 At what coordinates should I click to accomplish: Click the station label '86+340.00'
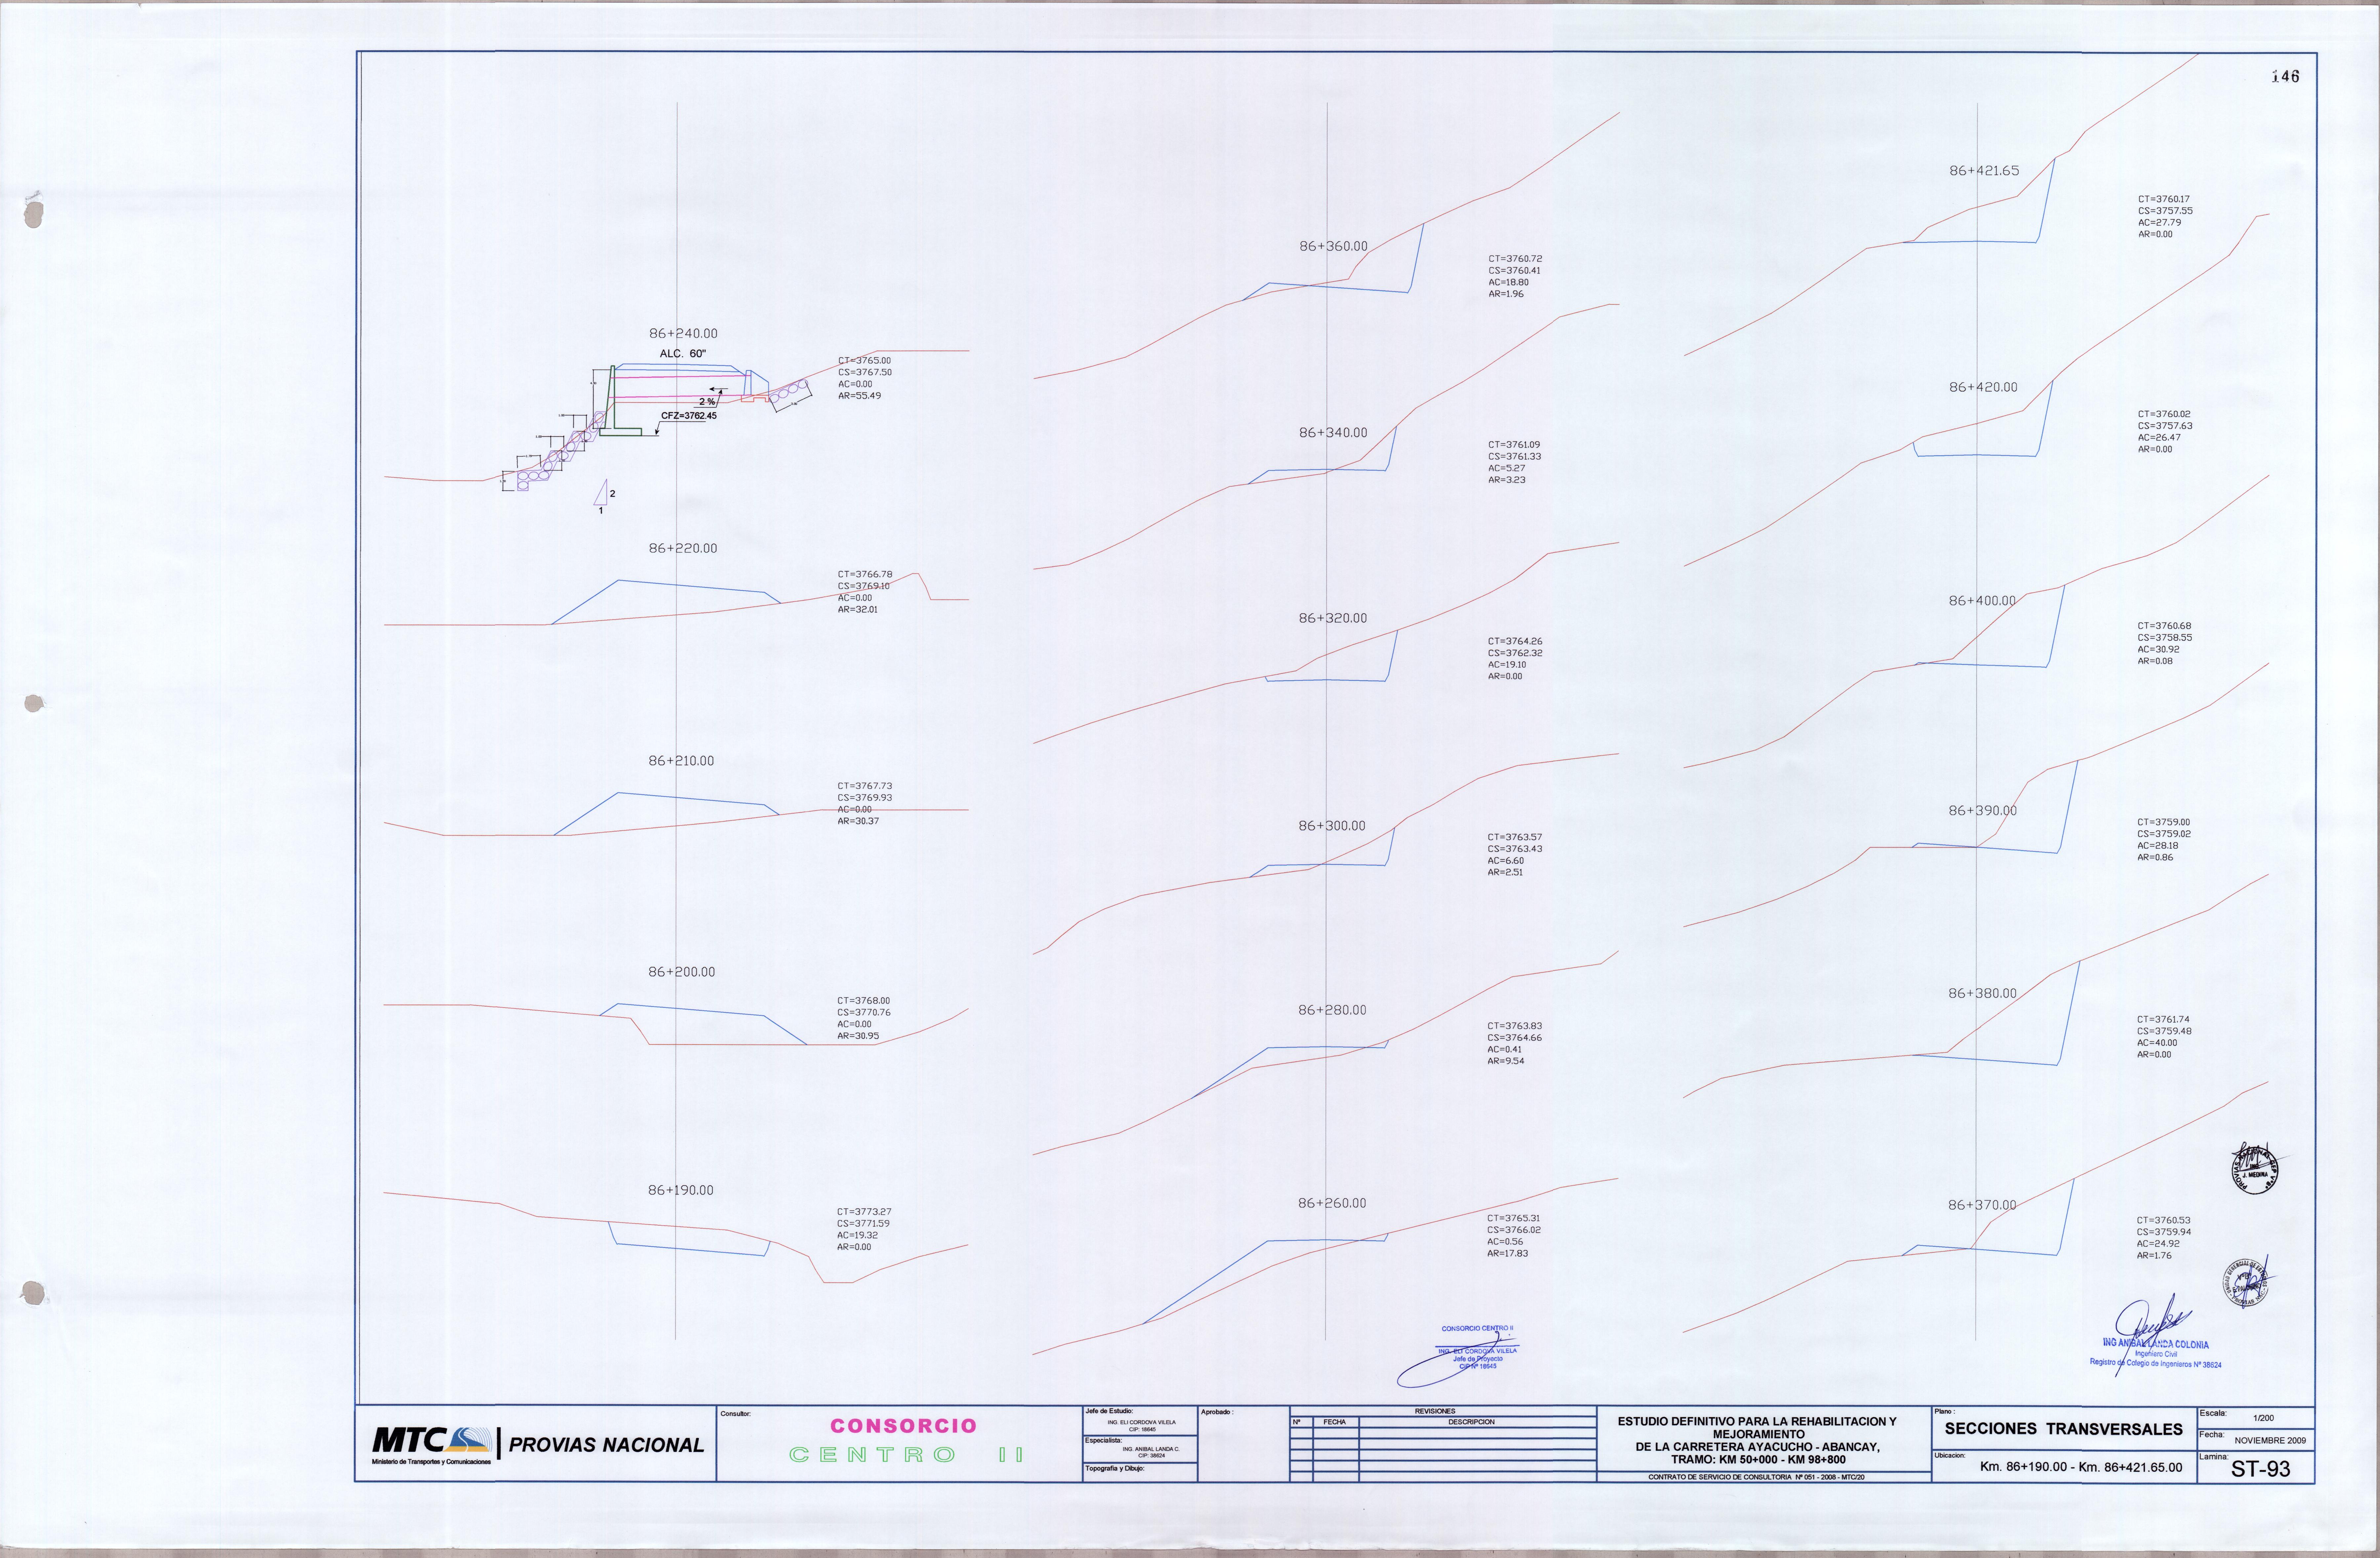(1333, 433)
